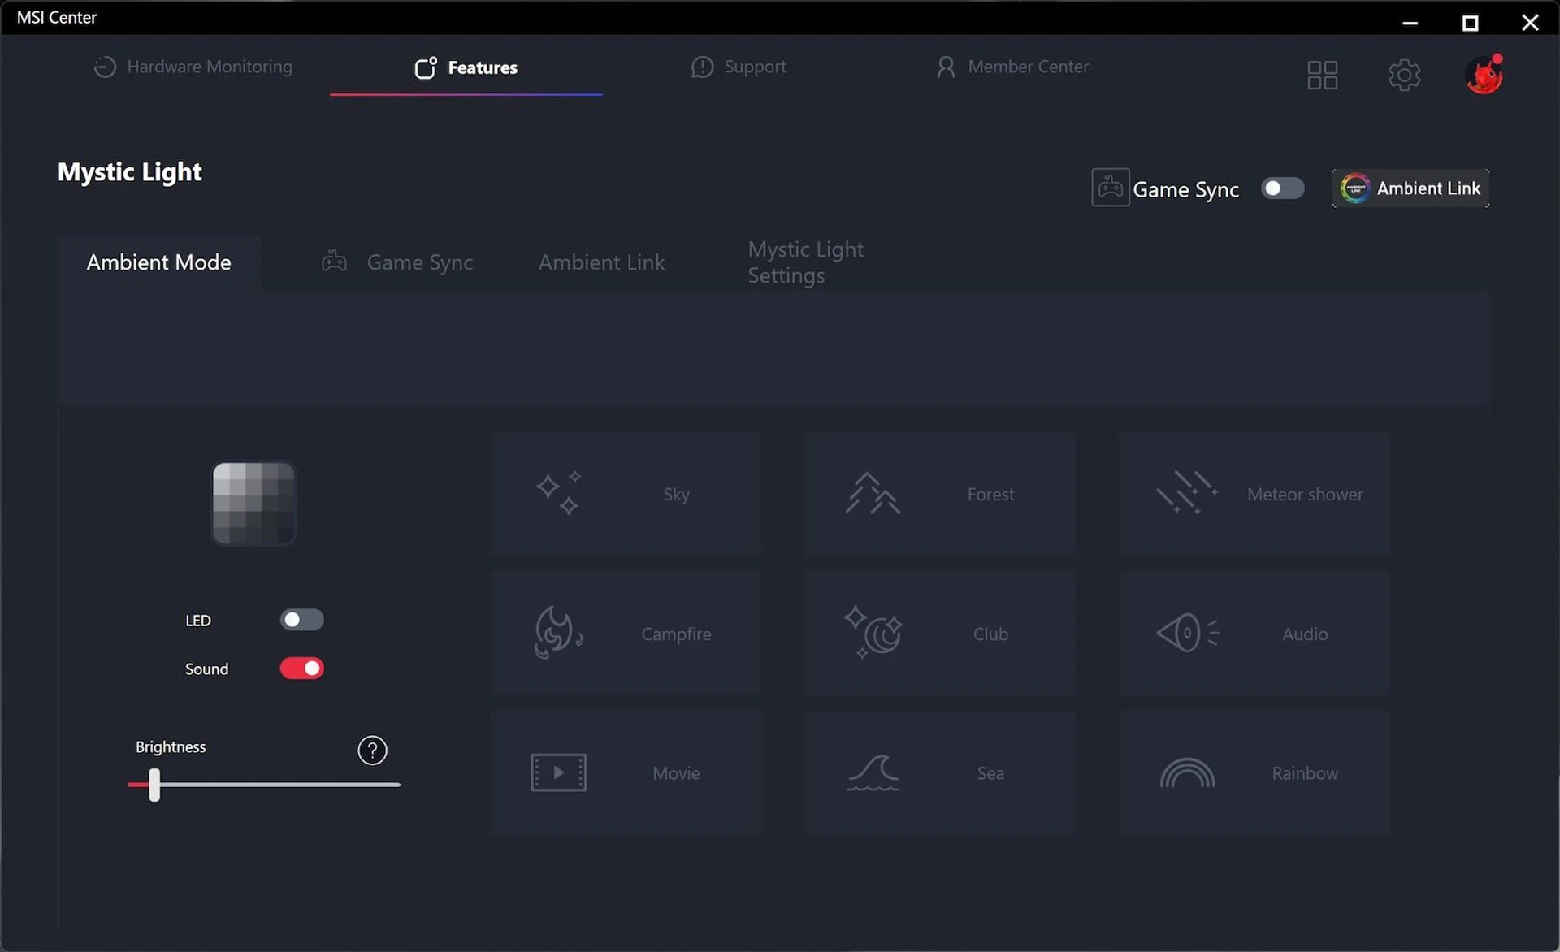Choose the Forest ambient effect
Viewport: 1560px width, 952px height.
click(940, 494)
